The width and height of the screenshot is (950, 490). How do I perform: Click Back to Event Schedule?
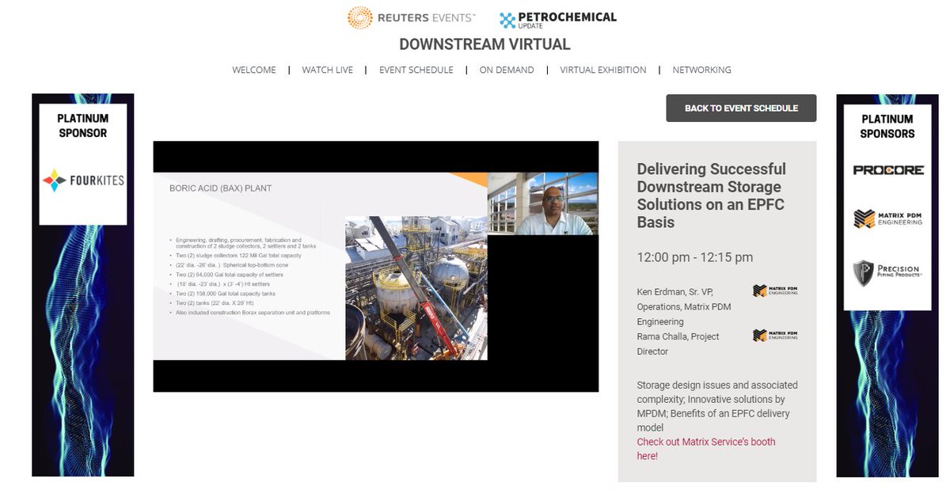click(x=741, y=108)
